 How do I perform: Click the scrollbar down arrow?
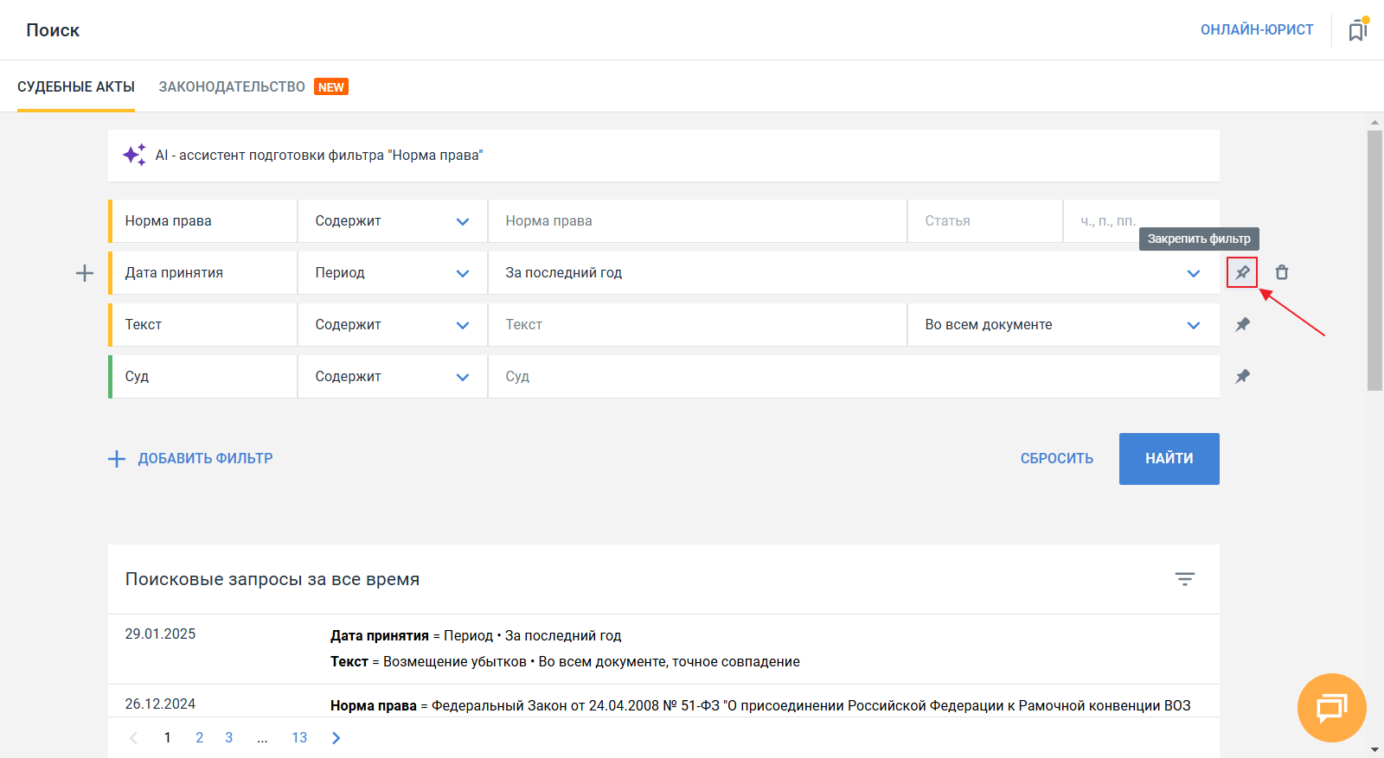(1374, 749)
